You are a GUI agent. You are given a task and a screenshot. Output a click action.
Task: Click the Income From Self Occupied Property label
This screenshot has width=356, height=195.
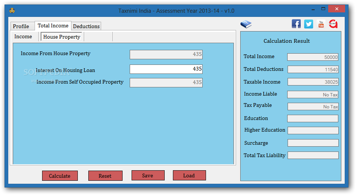80,82
